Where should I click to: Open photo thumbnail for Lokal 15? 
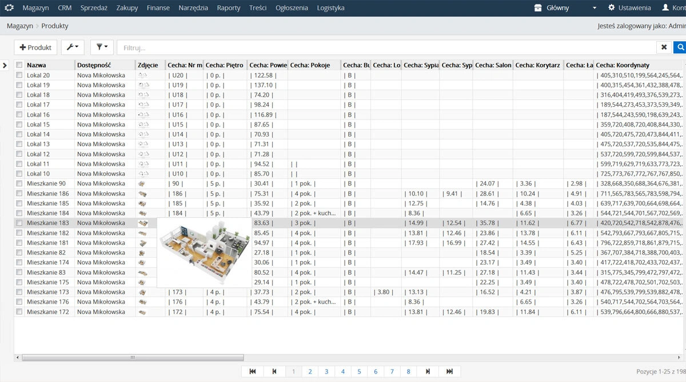tap(143, 124)
